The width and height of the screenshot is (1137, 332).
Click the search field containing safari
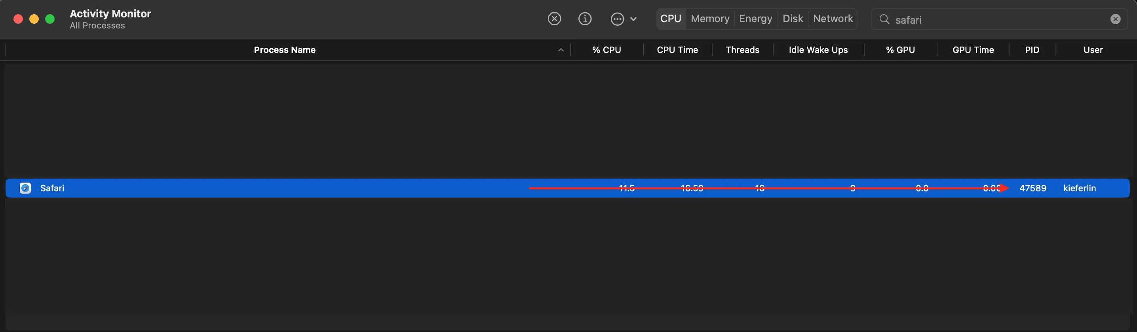coord(999,19)
